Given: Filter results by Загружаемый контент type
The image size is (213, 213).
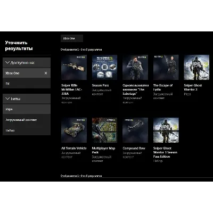Looking at the screenshot, I should [27, 120].
